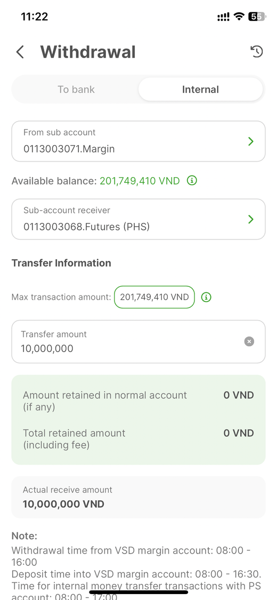
Task: Switch to the To bank tab
Action: point(76,90)
